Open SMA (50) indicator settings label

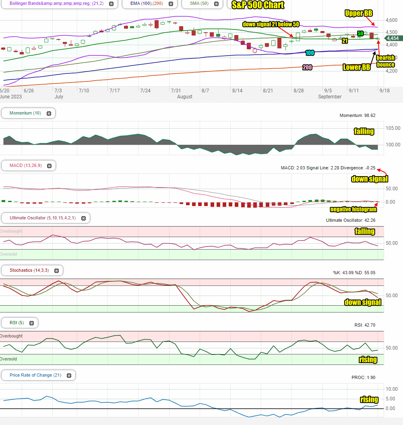199,4
